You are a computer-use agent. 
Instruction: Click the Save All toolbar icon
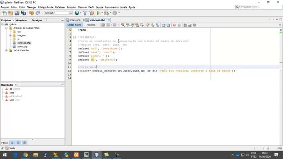[23, 13]
